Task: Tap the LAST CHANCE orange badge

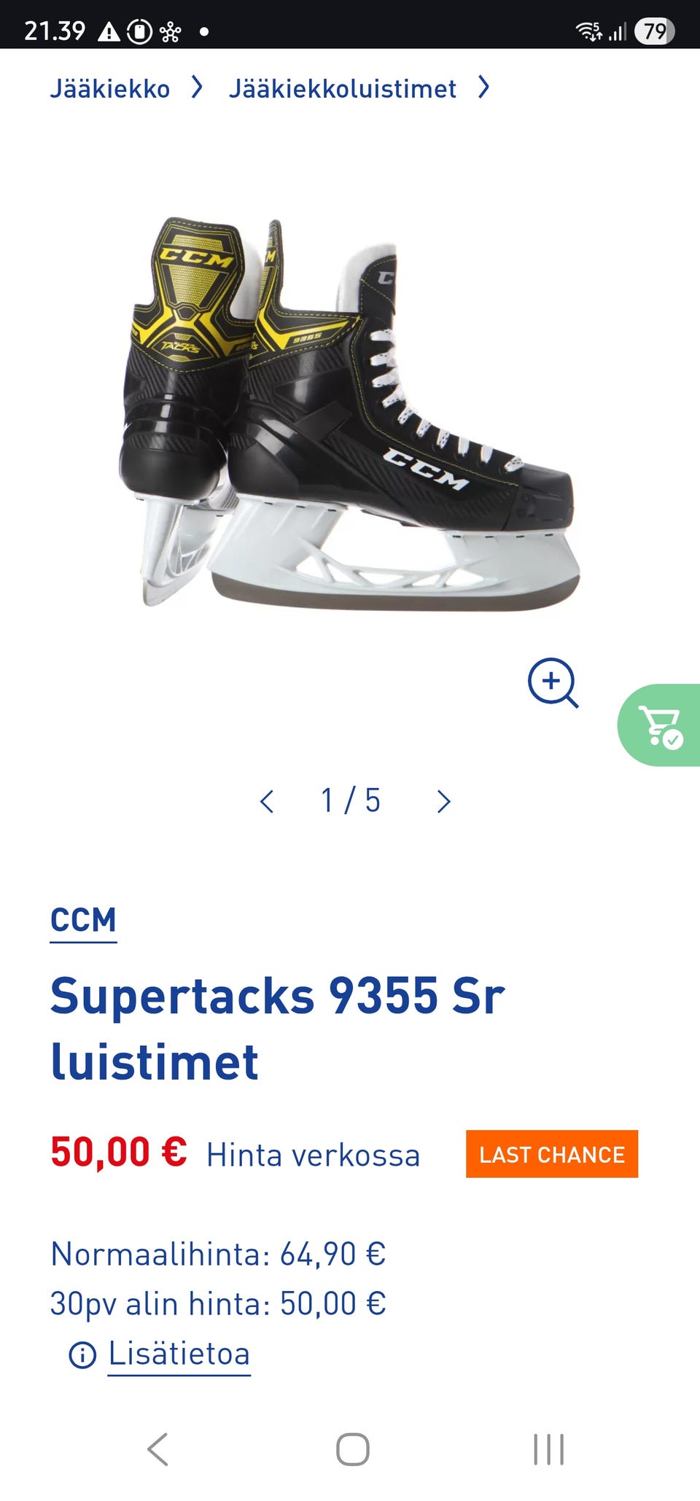Action: 552,1154
